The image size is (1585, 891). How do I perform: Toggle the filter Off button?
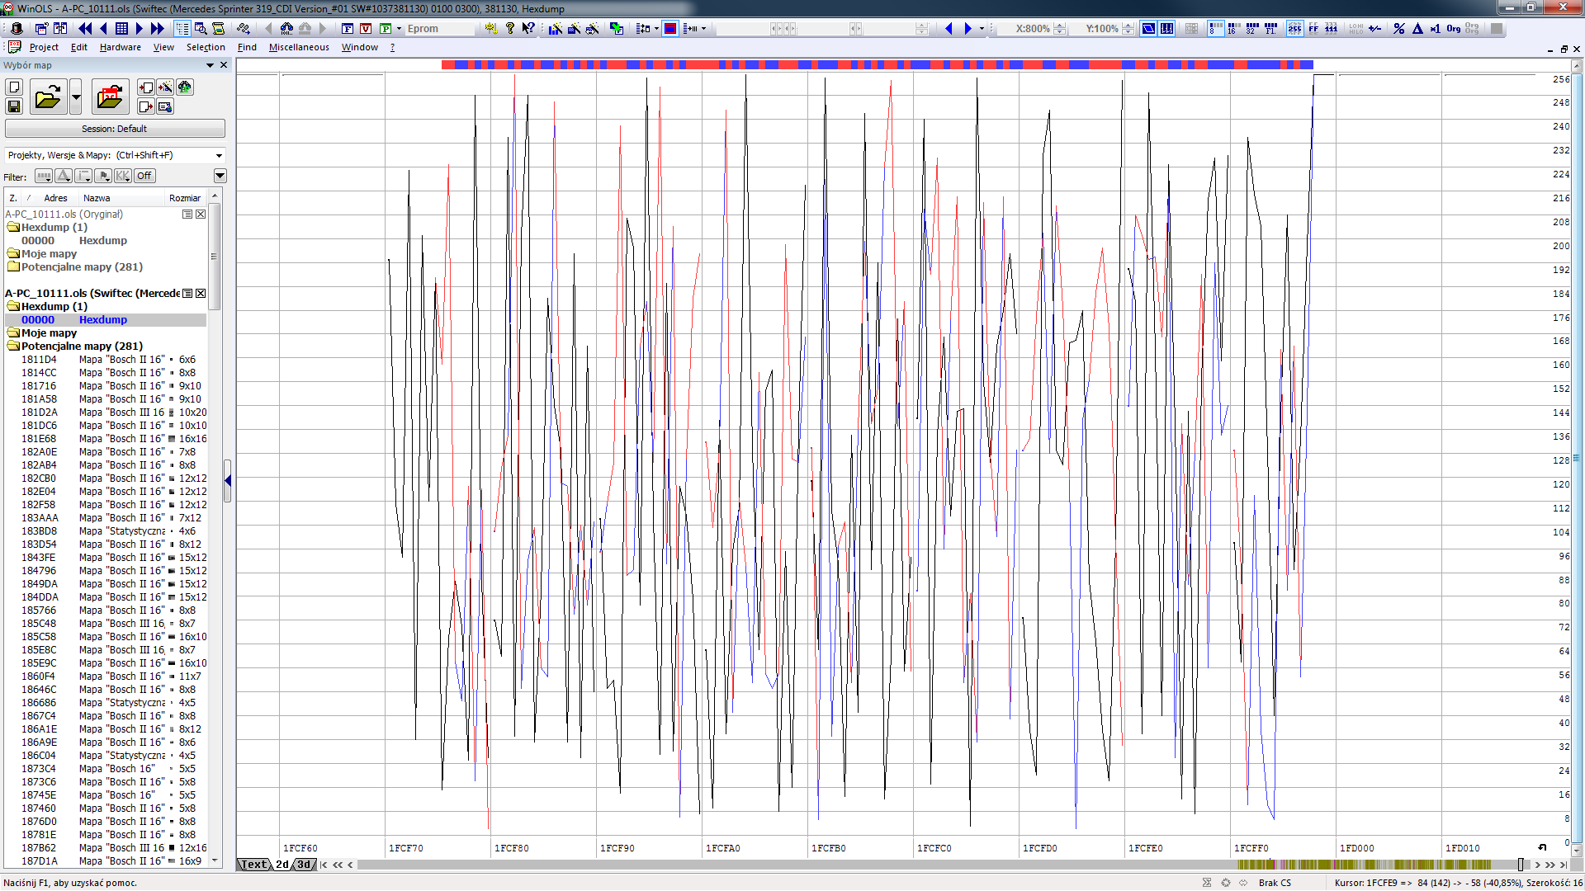point(144,176)
